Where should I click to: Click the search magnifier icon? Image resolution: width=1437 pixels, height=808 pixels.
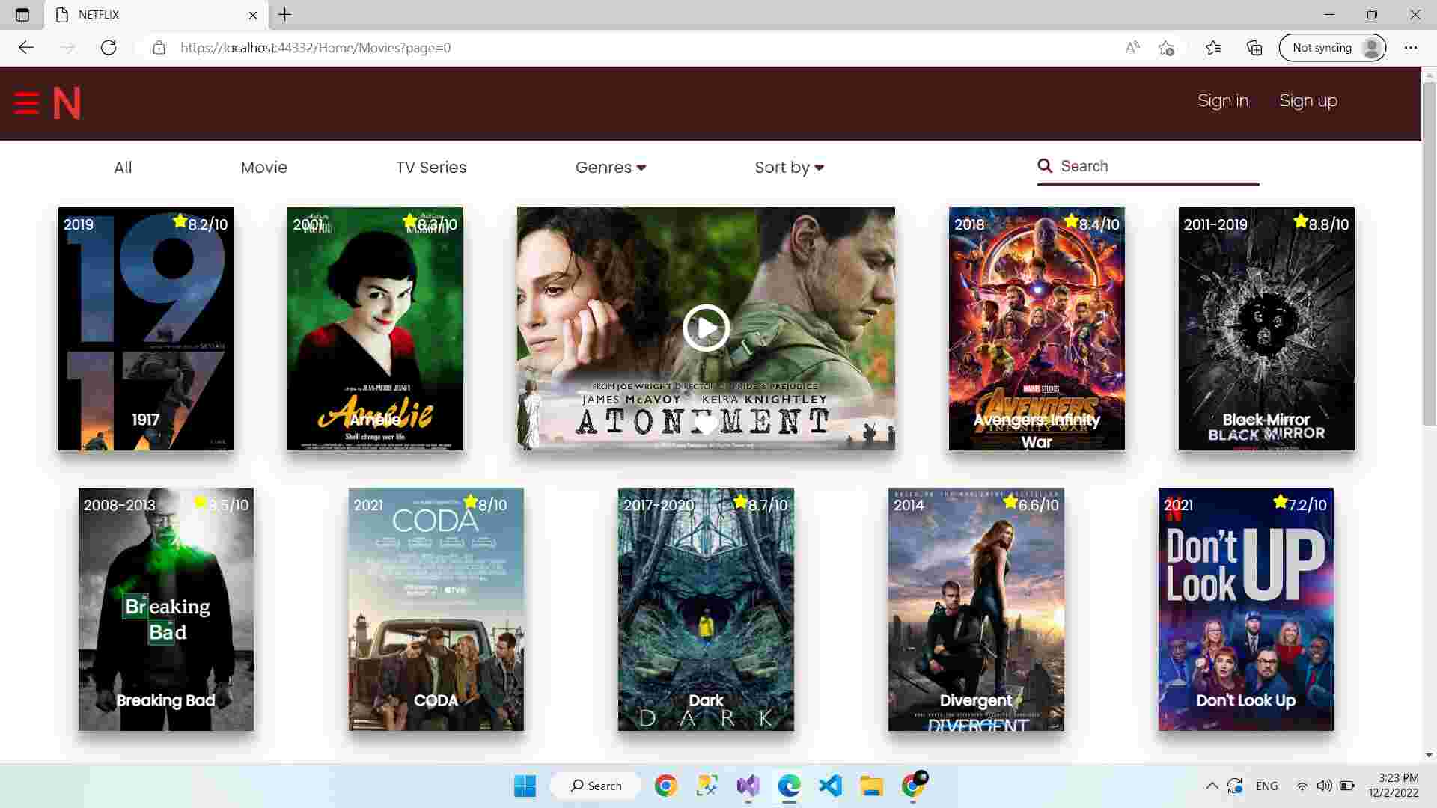pos(1045,166)
